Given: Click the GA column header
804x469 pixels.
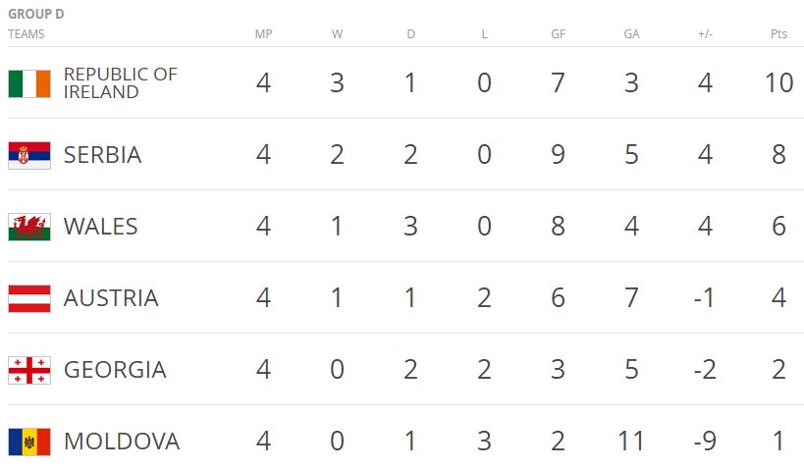Looking at the screenshot, I should pyautogui.click(x=631, y=33).
